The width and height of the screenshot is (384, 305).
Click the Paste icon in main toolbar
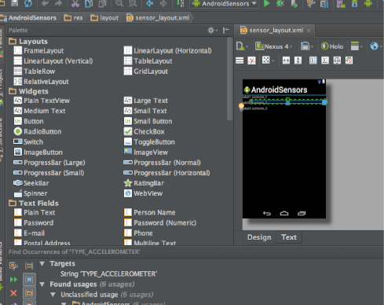tap(102, 3)
